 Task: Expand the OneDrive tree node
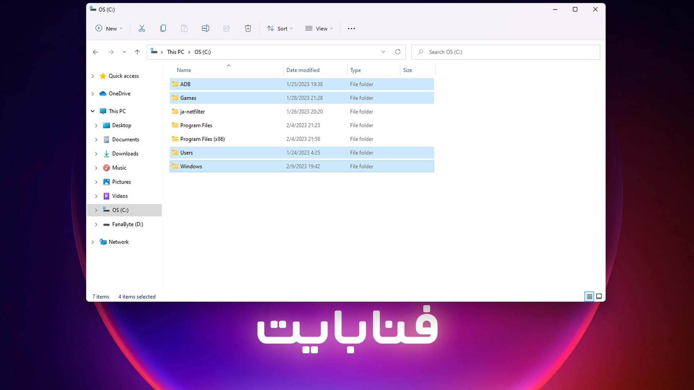click(93, 94)
